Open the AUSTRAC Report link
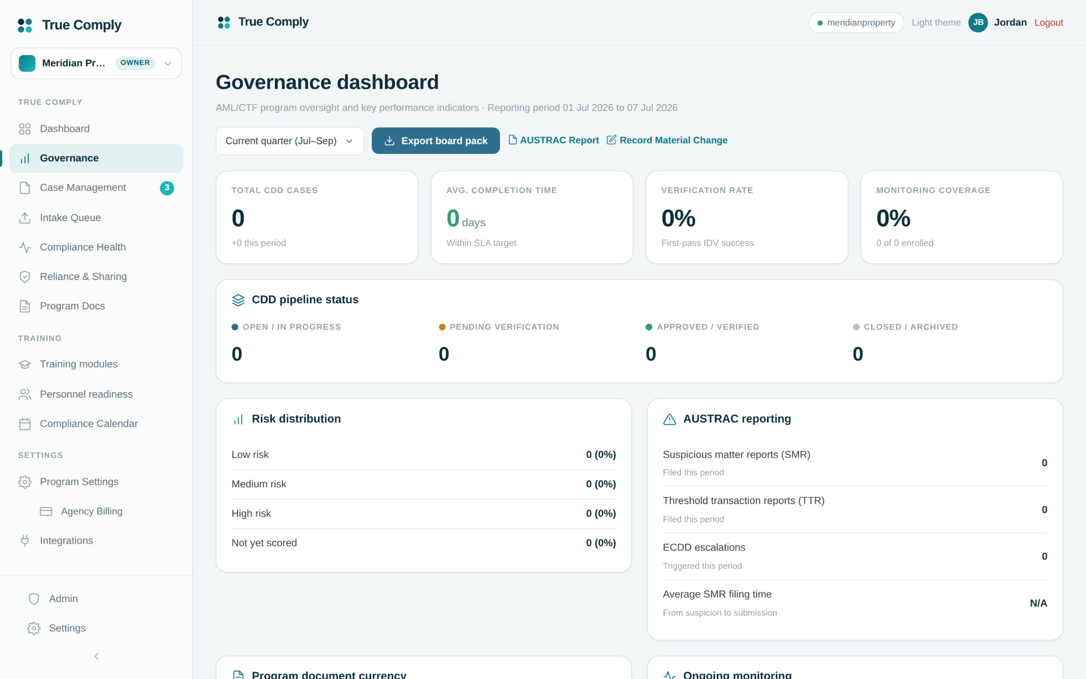 554,140
